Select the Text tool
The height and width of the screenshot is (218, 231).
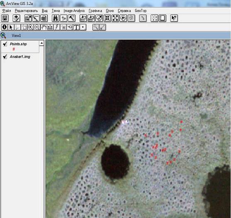coord(76,27)
